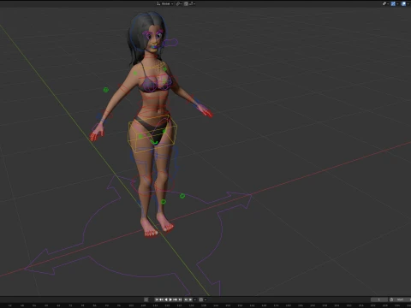Click the Start frame field
411x308 pixels.
(402, 299)
